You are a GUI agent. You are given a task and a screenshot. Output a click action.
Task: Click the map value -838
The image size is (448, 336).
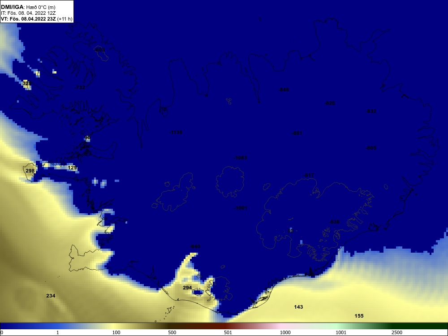click(334, 222)
